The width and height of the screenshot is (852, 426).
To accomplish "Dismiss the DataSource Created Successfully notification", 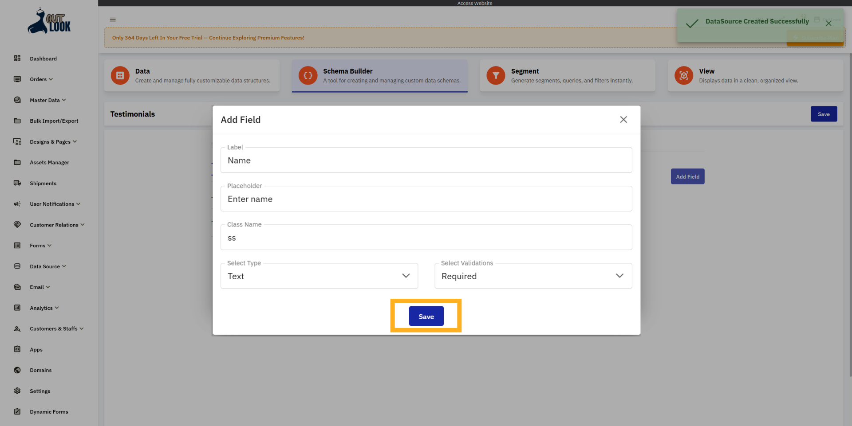I will [828, 23].
